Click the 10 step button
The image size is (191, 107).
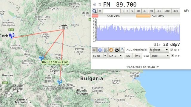coord(138,11)
